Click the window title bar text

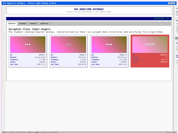point(29,3)
